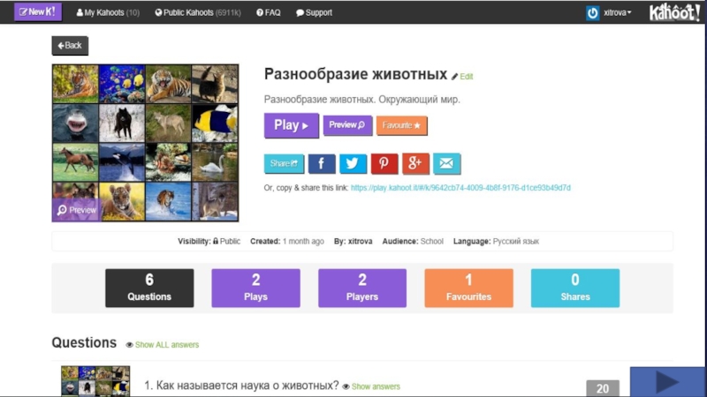
Task: Open the FAQ page
Action: (268, 12)
